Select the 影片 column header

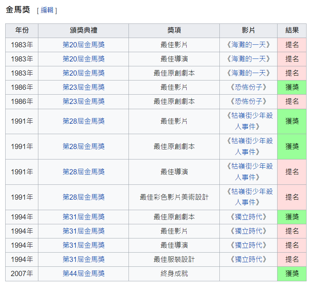(248, 31)
